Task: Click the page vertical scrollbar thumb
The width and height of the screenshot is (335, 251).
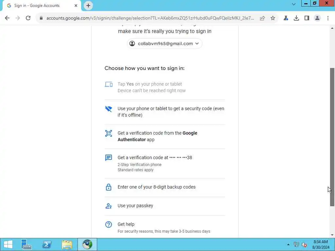Action: 332,137
